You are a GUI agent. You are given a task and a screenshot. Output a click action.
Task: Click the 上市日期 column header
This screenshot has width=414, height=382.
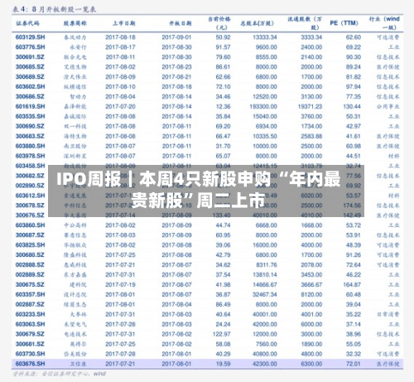point(123,23)
